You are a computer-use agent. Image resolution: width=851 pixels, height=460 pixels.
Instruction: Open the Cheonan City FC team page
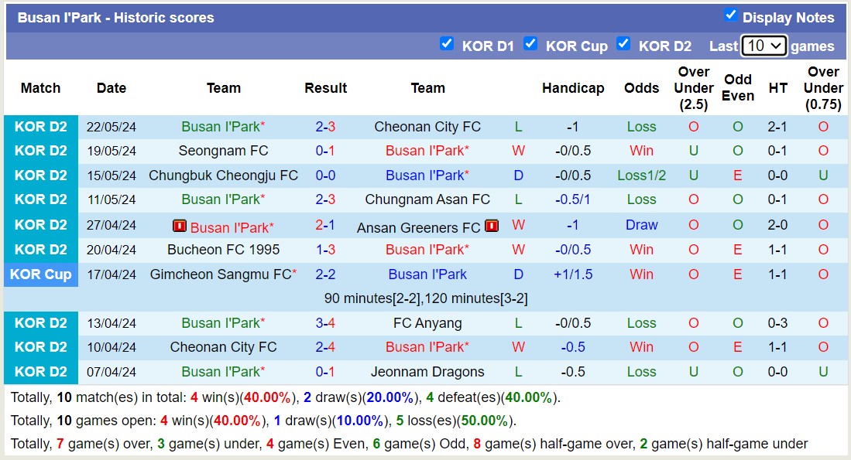point(428,126)
